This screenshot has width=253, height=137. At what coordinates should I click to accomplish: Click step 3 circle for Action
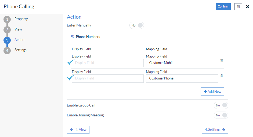(x=7, y=40)
